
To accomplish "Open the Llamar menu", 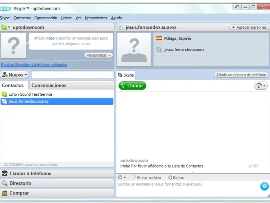I will pos(66,18).
